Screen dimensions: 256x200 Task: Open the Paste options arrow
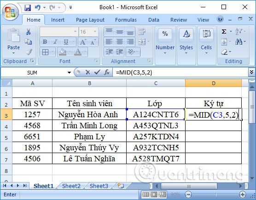point(13,53)
